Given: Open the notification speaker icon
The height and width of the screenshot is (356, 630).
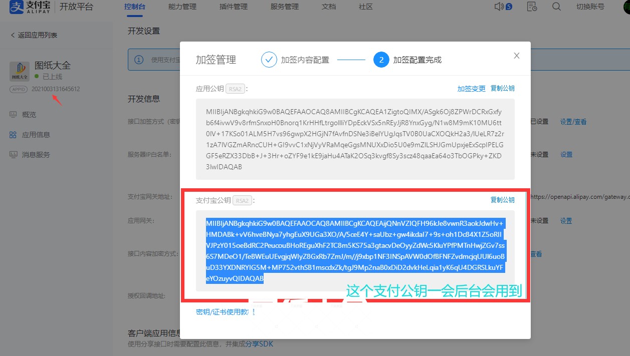Looking at the screenshot, I should pos(499,7).
